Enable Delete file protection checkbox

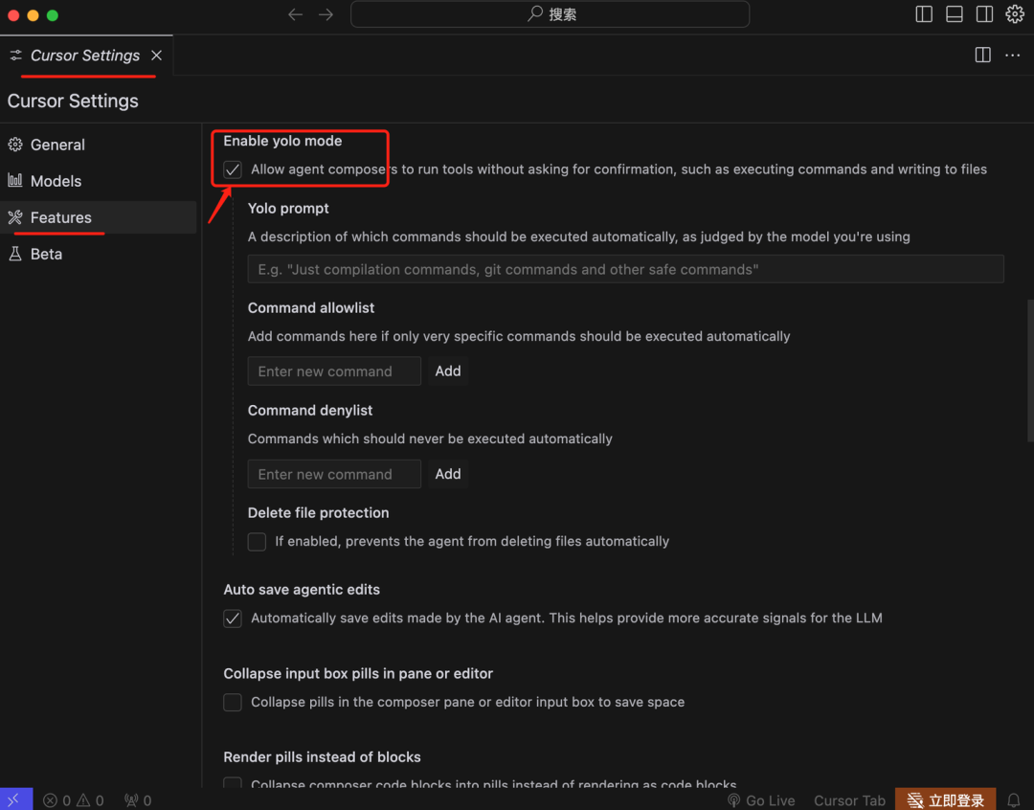point(257,542)
